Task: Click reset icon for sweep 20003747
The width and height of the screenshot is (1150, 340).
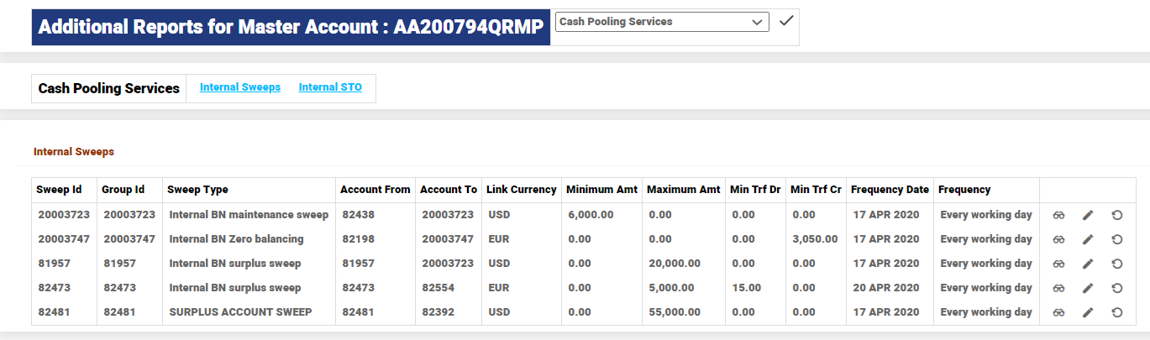Action: [1116, 239]
